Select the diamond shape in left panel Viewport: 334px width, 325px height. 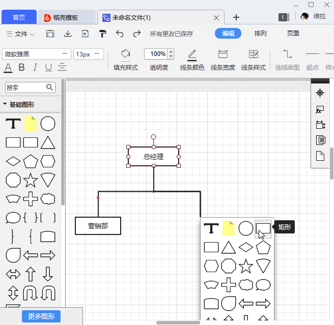click(13, 161)
